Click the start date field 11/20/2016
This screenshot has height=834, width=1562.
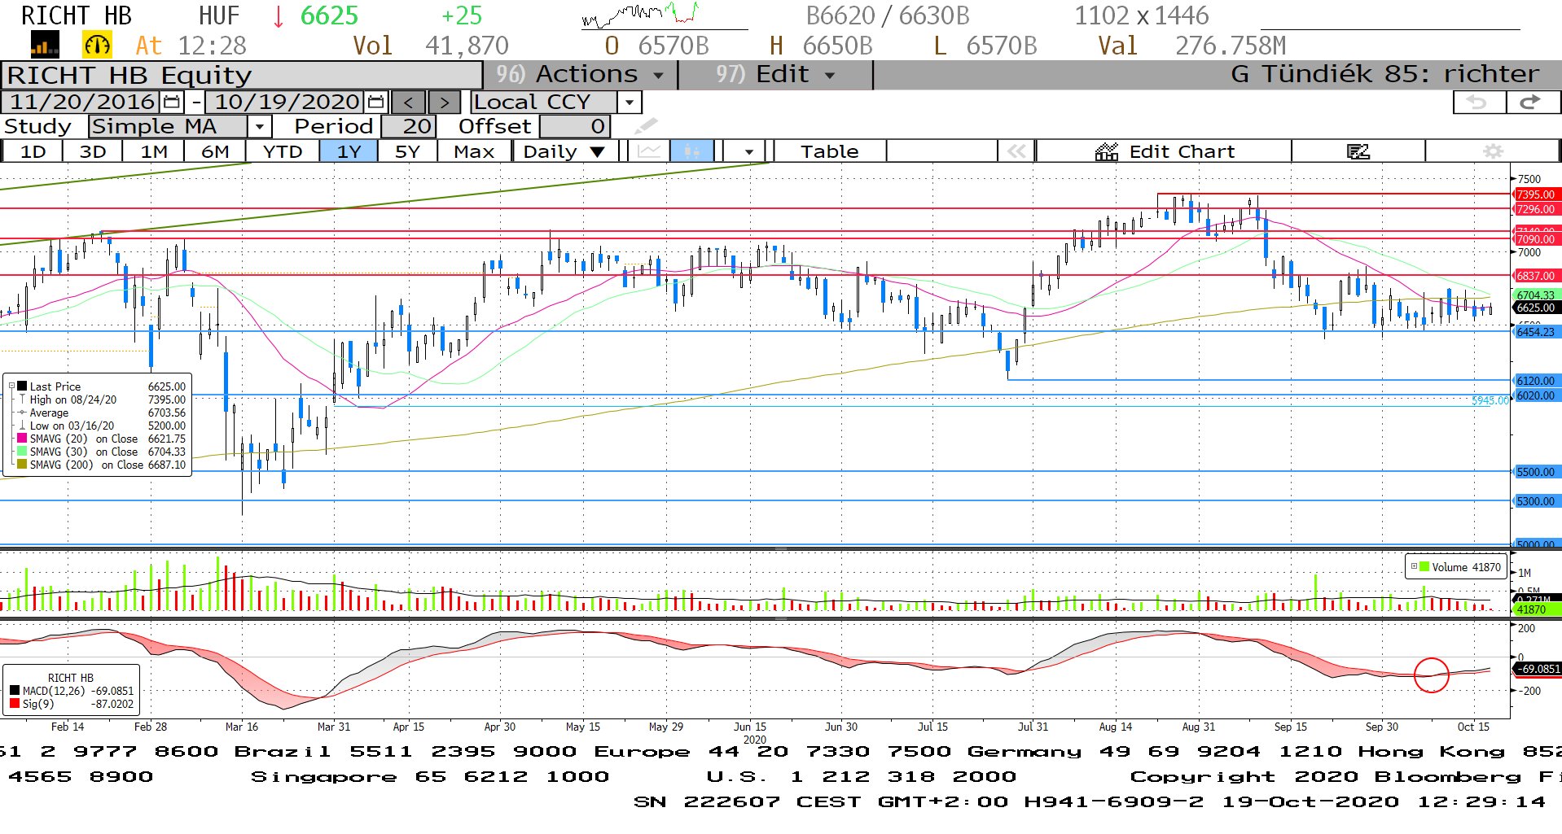pyautogui.click(x=82, y=102)
